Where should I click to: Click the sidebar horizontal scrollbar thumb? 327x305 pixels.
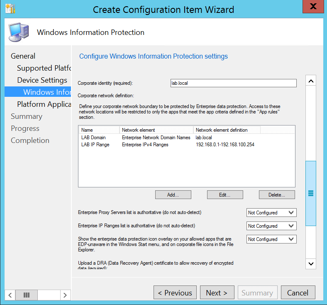27,295
